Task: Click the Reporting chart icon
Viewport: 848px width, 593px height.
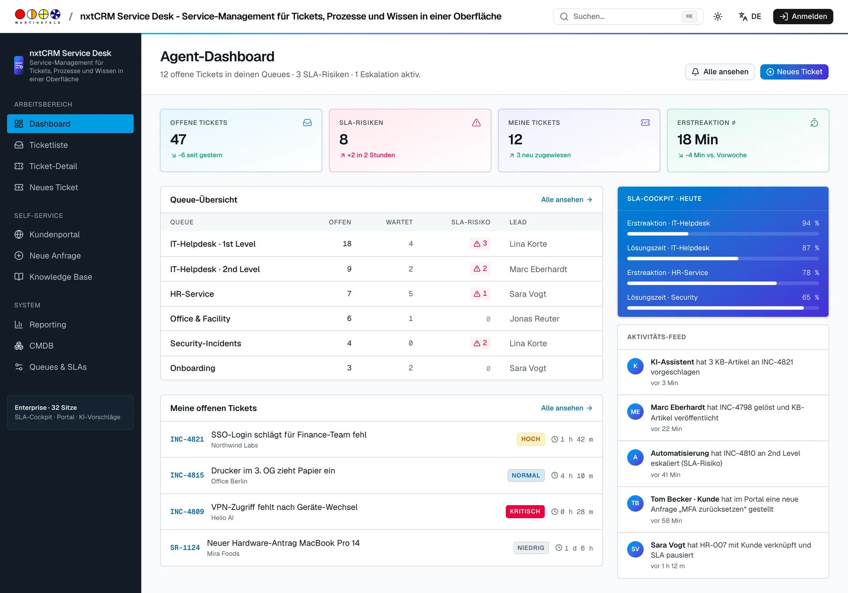Action: coord(19,325)
